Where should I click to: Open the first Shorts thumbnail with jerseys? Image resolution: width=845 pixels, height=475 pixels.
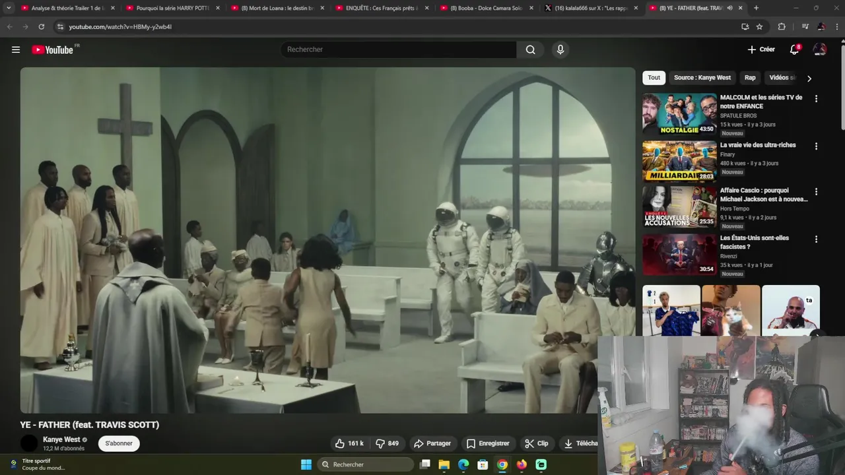click(671, 310)
